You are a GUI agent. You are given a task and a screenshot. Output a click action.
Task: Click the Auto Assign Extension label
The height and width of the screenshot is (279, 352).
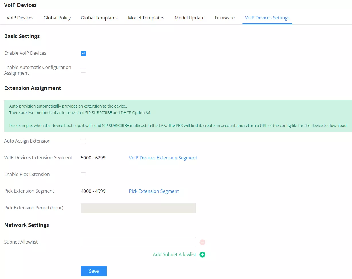pos(27,141)
